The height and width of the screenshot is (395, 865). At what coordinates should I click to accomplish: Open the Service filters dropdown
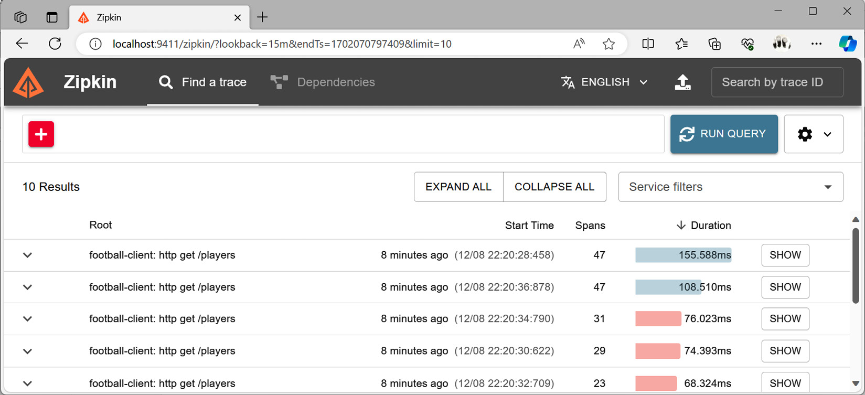(x=731, y=187)
